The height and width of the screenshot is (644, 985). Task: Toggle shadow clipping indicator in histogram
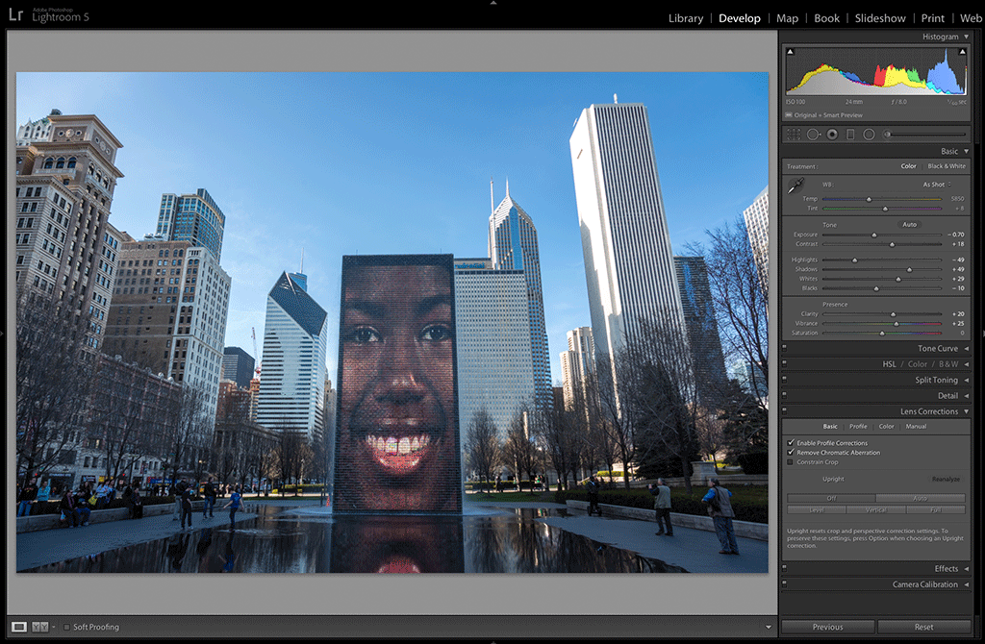791,52
